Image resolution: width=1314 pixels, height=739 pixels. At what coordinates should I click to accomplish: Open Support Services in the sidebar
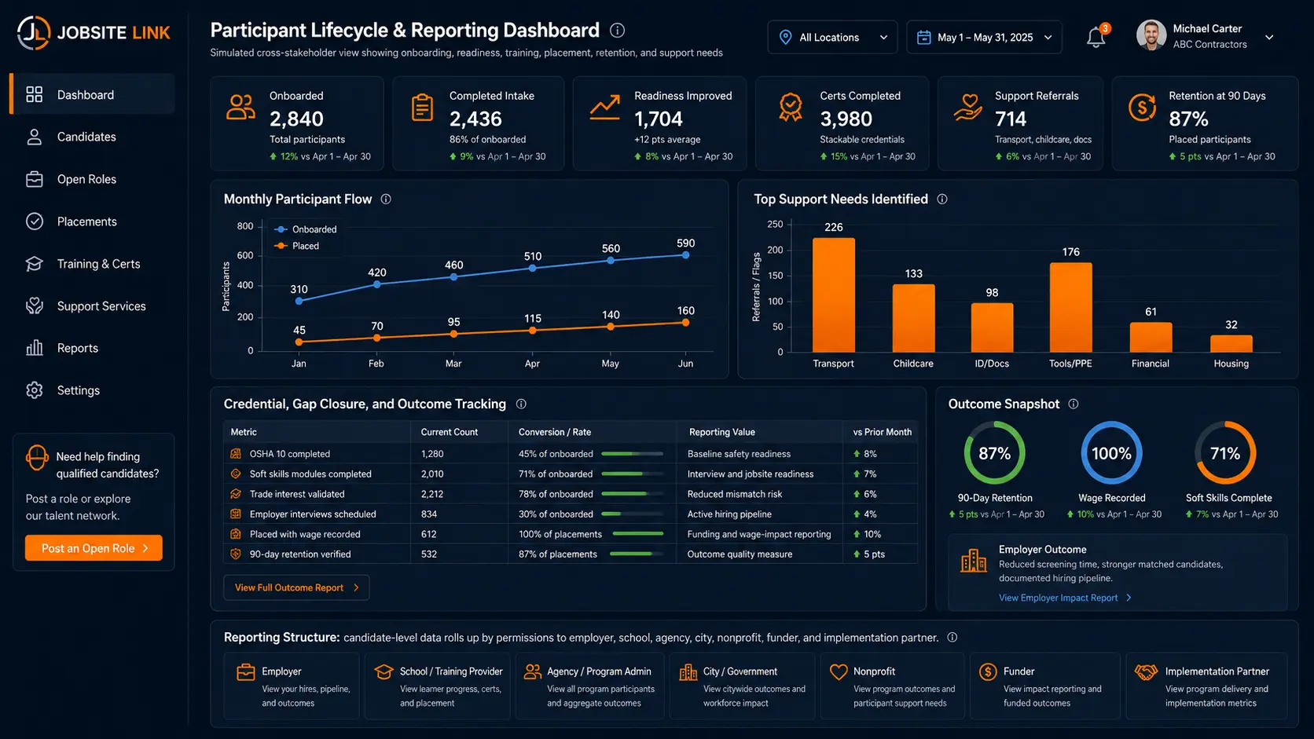tap(93, 306)
